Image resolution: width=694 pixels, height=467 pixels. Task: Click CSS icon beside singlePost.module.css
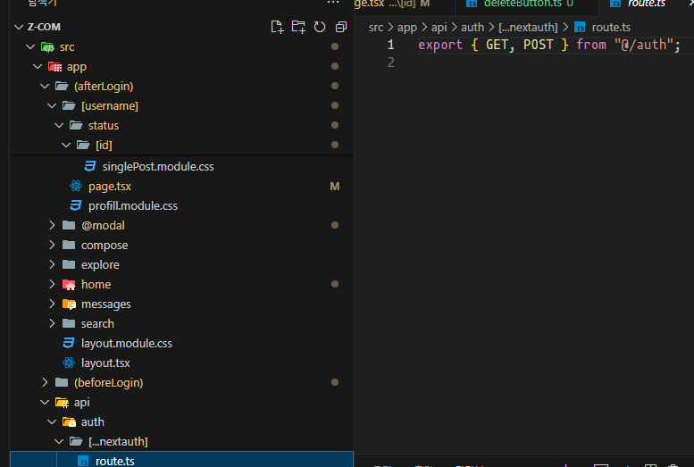[90, 166]
